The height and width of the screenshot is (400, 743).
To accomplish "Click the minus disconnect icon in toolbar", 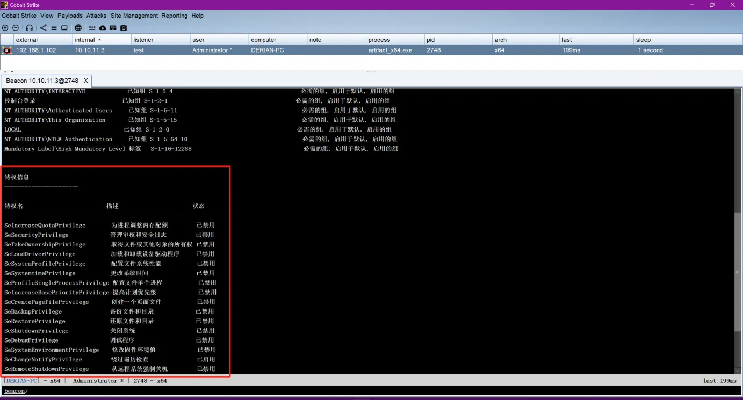I will 16,28.
